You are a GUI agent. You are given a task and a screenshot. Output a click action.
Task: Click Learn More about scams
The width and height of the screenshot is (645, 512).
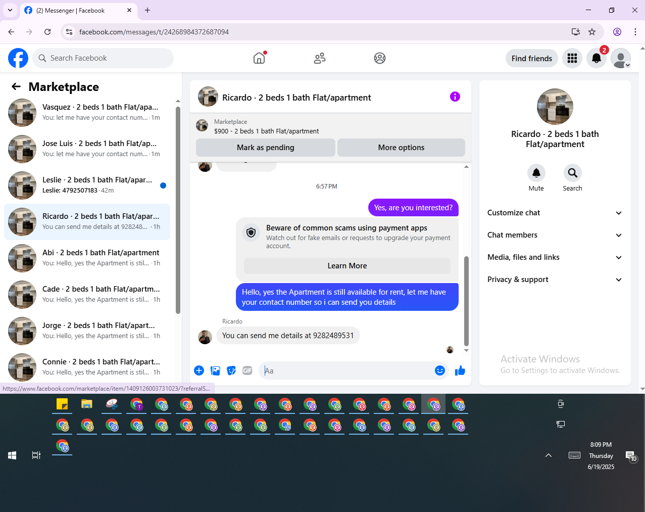347,266
